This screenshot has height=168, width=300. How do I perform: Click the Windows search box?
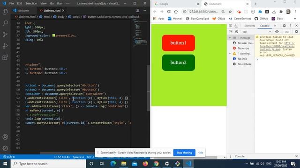[x=48, y=164]
